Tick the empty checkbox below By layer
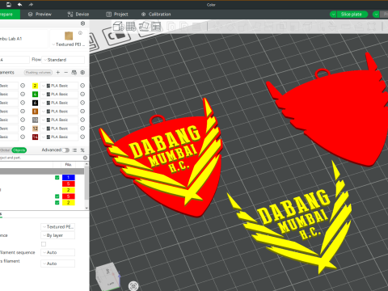 pyautogui.click(x=44, y=244)
